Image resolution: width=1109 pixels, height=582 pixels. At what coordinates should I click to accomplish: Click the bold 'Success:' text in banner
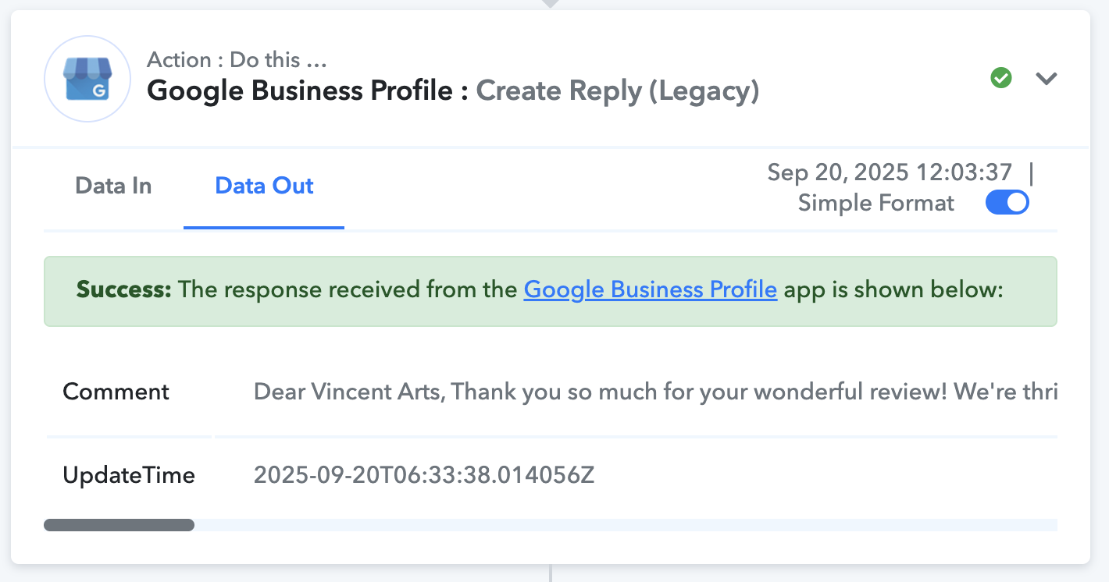[123, 290]
